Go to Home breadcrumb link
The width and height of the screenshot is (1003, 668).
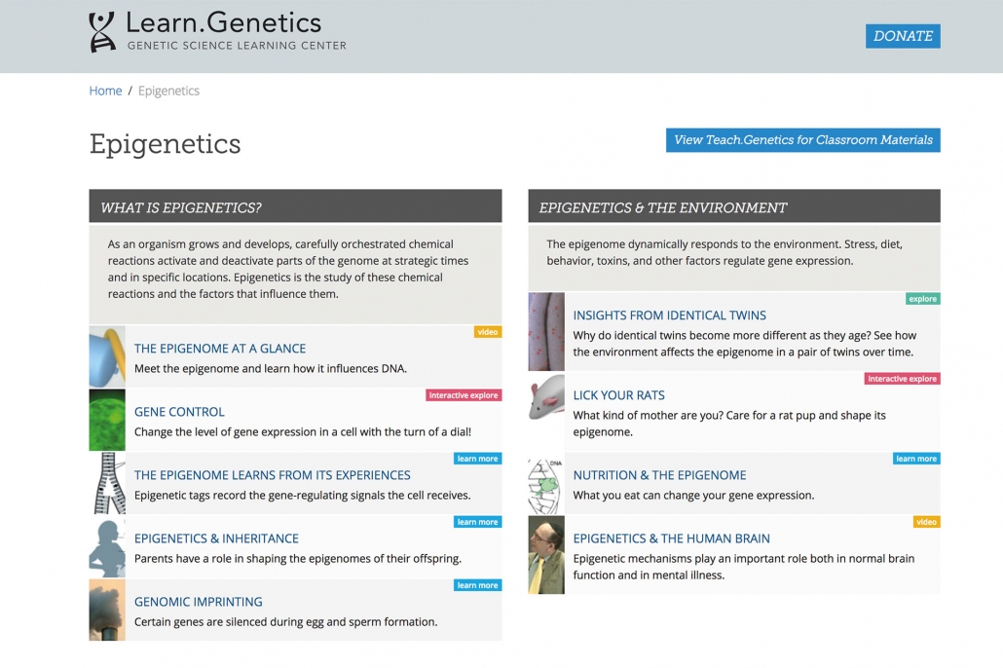[x=105, y=91]
